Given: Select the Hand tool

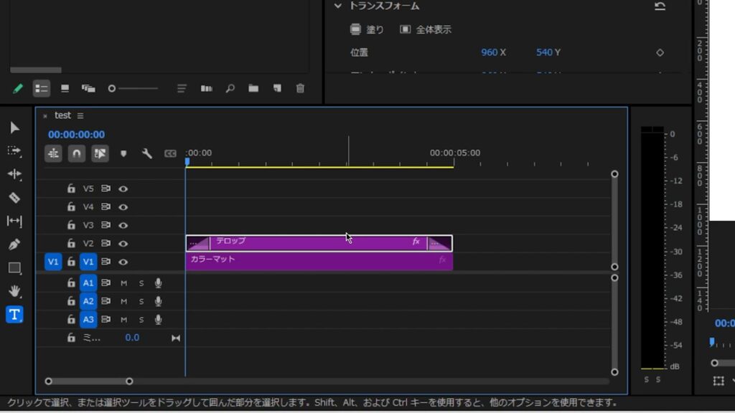Looking at the screenshot, I should coord(14,291).
